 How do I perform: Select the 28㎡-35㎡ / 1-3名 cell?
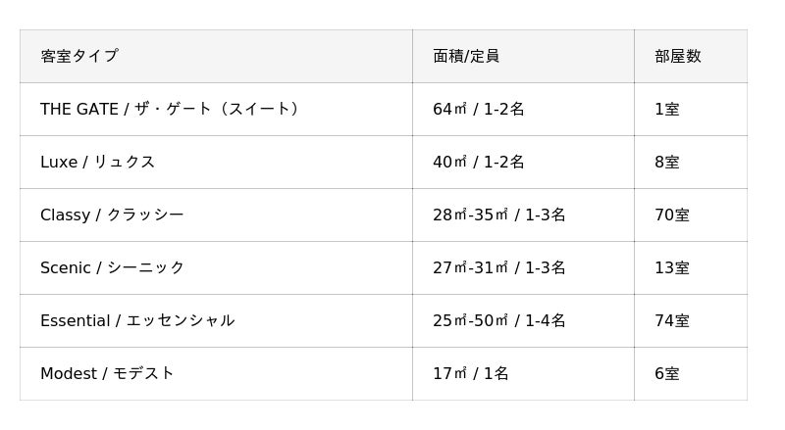point(499,215)
